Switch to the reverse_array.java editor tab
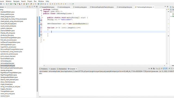This screenshot has width=174, height=98. tap(80, 7)
